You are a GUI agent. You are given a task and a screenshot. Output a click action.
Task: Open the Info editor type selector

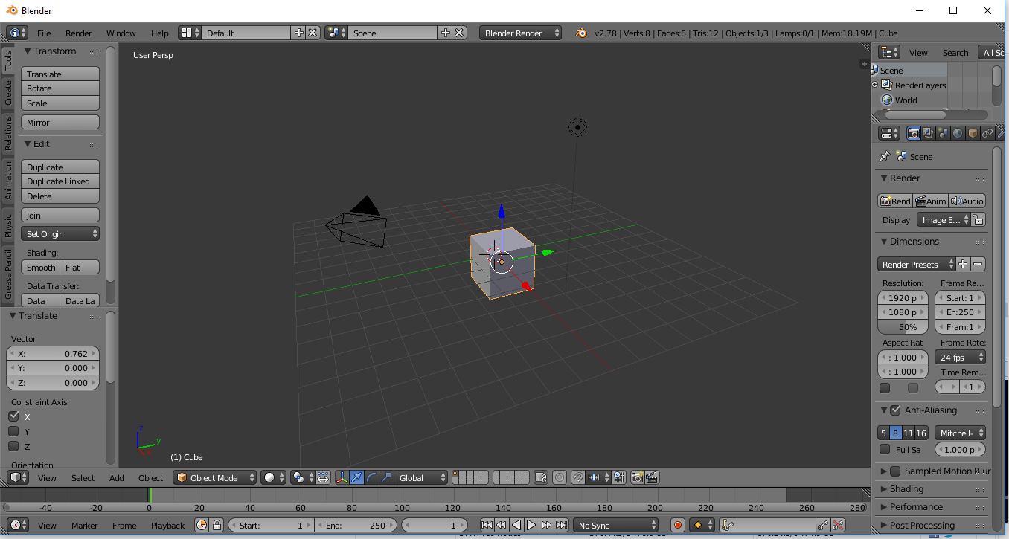pos(17,33)
